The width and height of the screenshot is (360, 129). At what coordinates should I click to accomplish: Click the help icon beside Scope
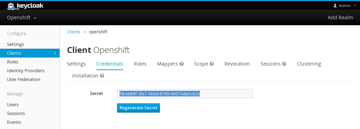[212, 64]
